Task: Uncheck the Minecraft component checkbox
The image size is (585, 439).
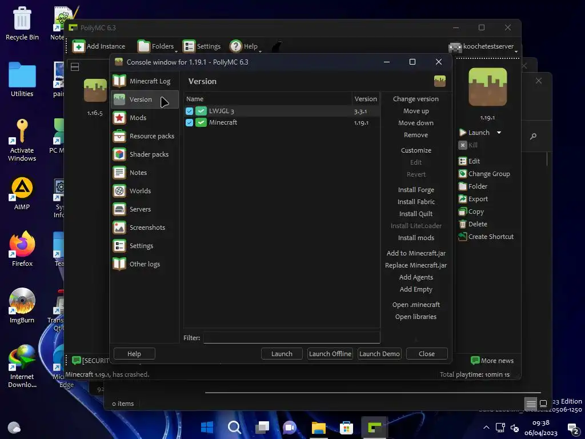Action: (x=189, y=122)
